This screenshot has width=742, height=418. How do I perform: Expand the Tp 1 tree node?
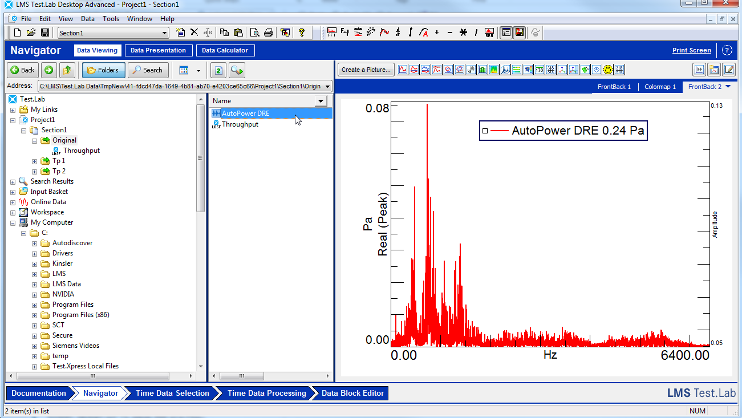point(34,161)
